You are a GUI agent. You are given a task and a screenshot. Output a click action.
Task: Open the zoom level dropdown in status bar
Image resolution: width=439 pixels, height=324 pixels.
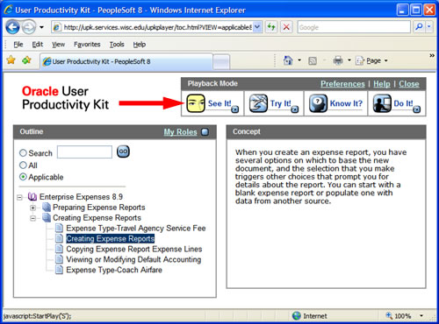pyautogui.click(x=421, y=315)
